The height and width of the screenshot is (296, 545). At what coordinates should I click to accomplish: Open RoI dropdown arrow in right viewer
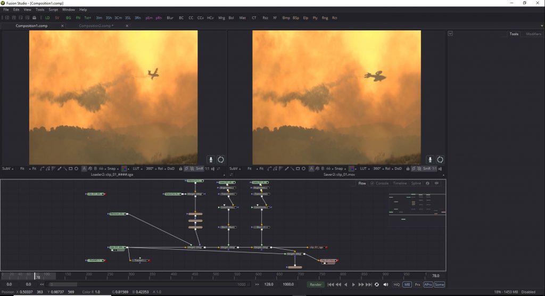[x=392, y=169]
